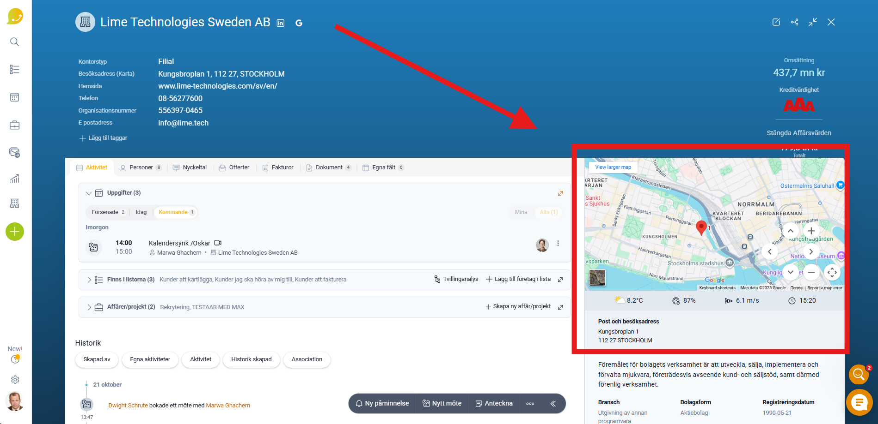Open user profile avatar in sidebar

coord(15,401)
